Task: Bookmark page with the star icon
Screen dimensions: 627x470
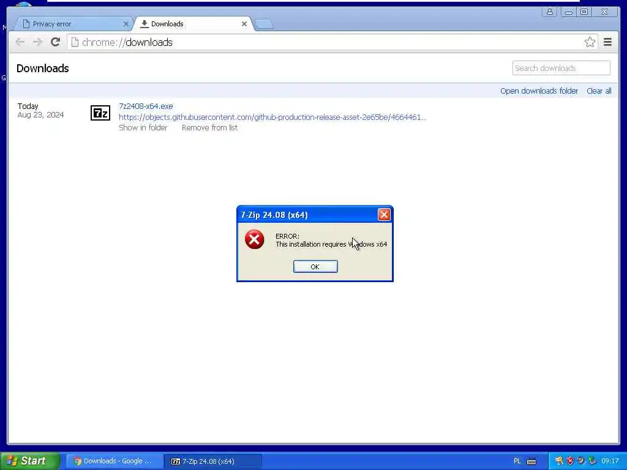Action: pos(590,42)
